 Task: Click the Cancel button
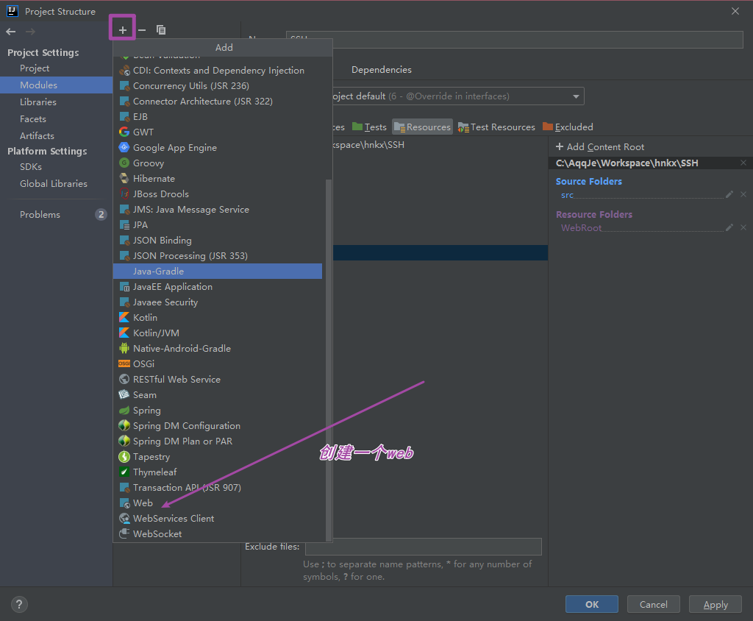point(653,604)
